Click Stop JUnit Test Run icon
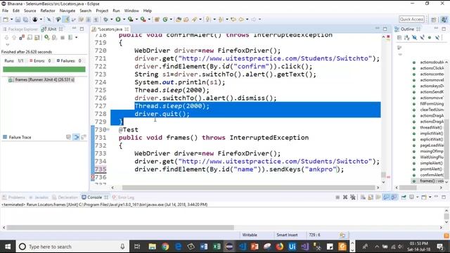Screen dimensions: 450x253 click(63, 37)
